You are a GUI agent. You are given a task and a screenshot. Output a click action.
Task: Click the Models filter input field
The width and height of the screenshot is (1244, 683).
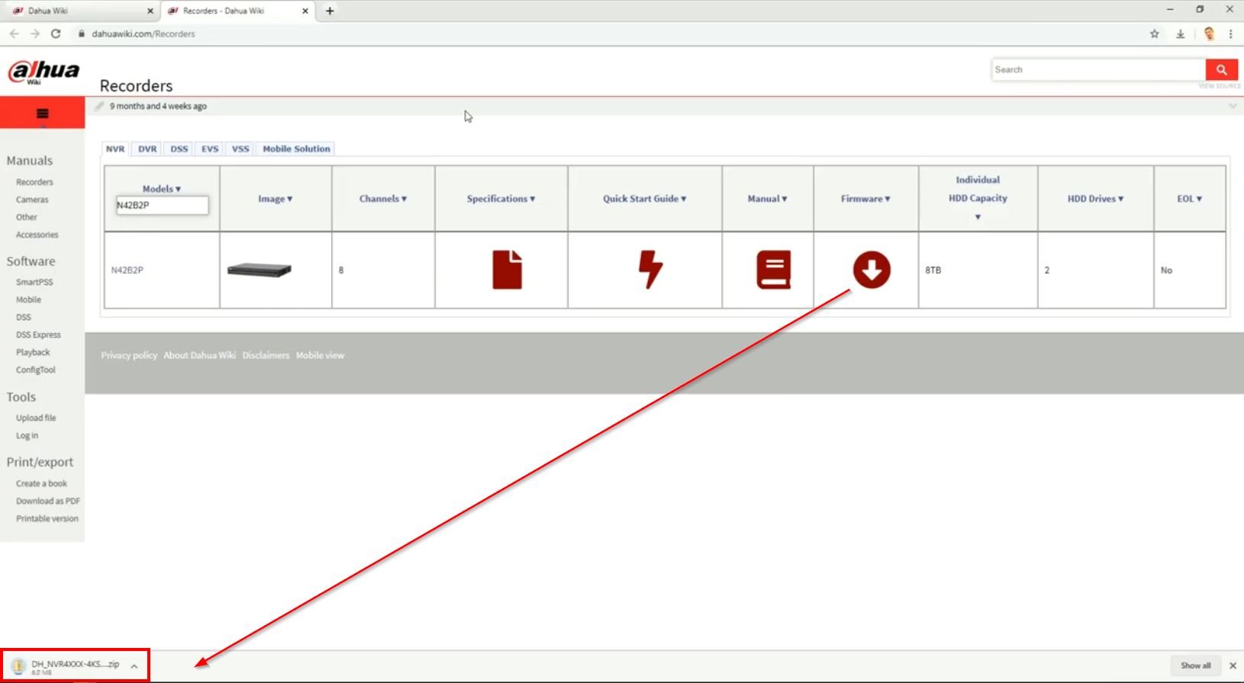162,205
